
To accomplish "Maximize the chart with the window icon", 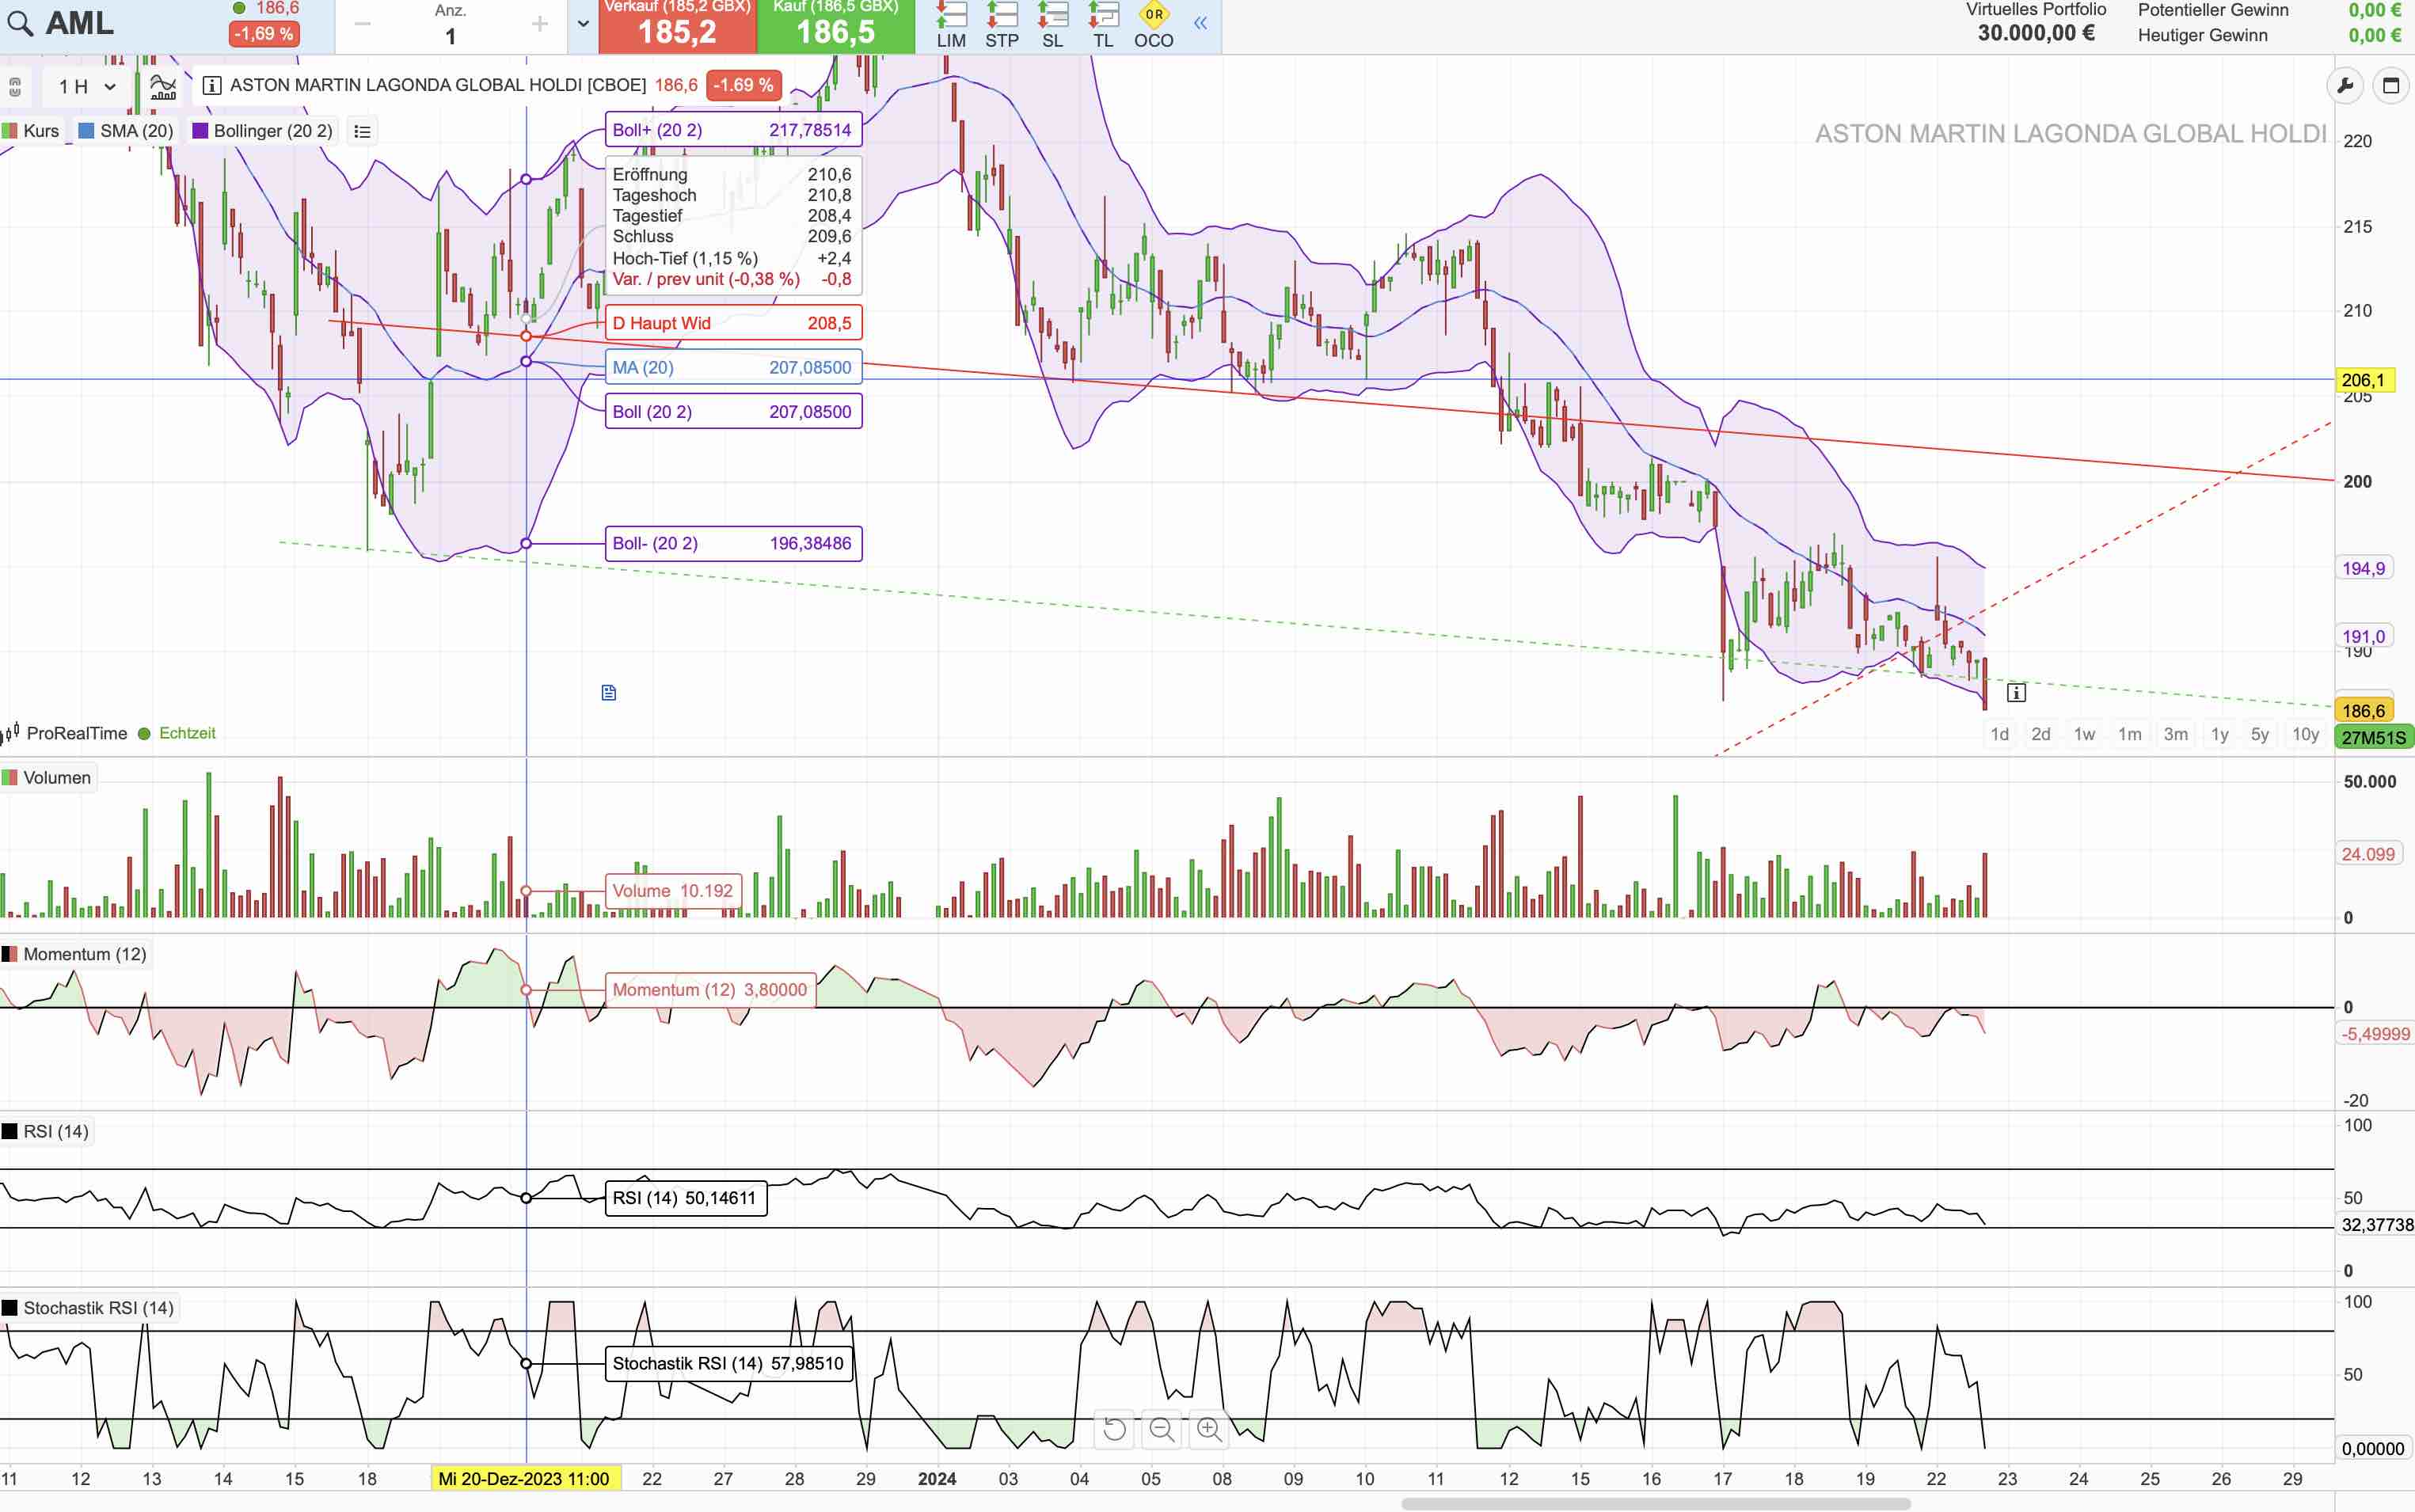I will point(2391,86).
